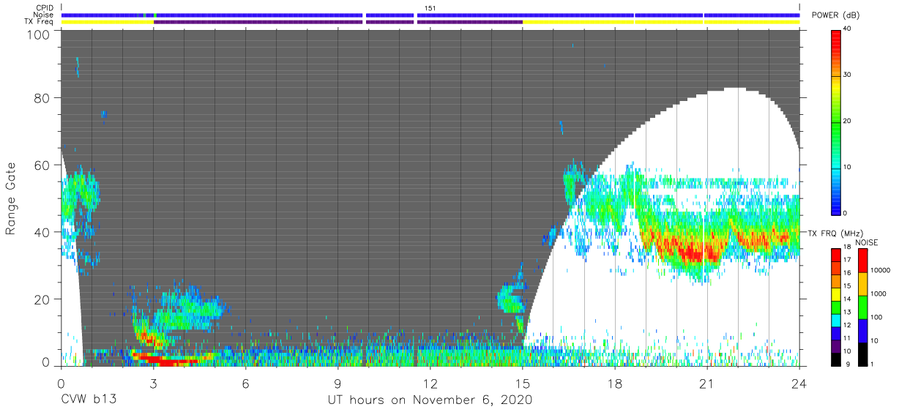Viewport: 899px width, 415px height.
Task: Click the TX FRQ (MHz) legend title
Action: click(835, 233)
